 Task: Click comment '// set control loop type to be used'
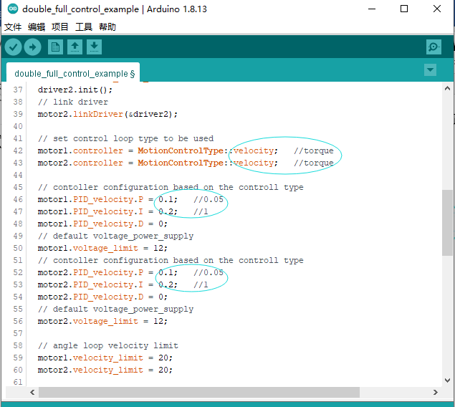coord(125,138)
